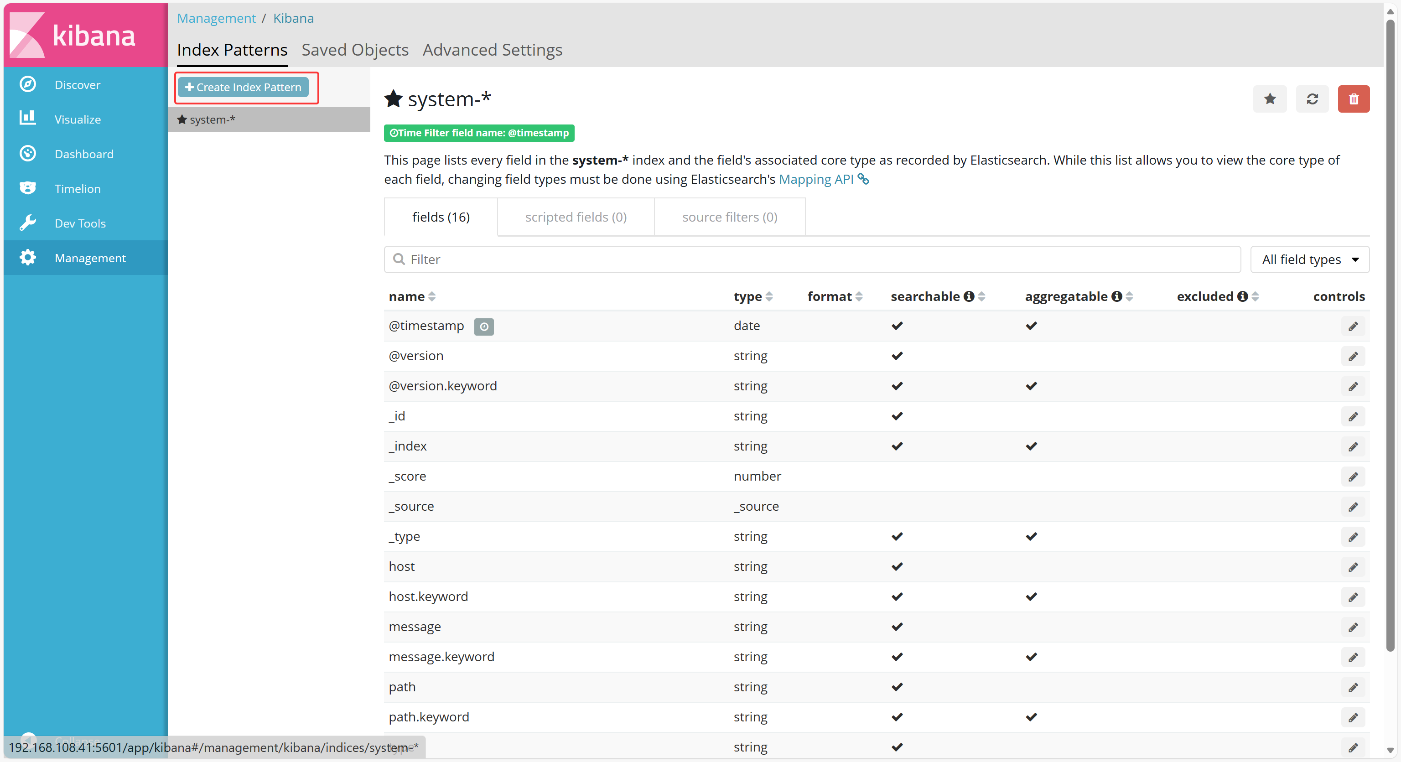Click the 'number' type of _score
1401x762 pixels.
757,477
